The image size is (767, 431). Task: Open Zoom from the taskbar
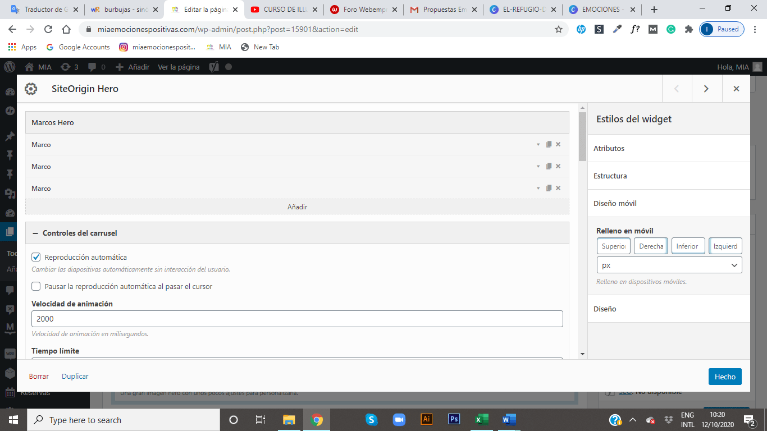coord(399,419)
